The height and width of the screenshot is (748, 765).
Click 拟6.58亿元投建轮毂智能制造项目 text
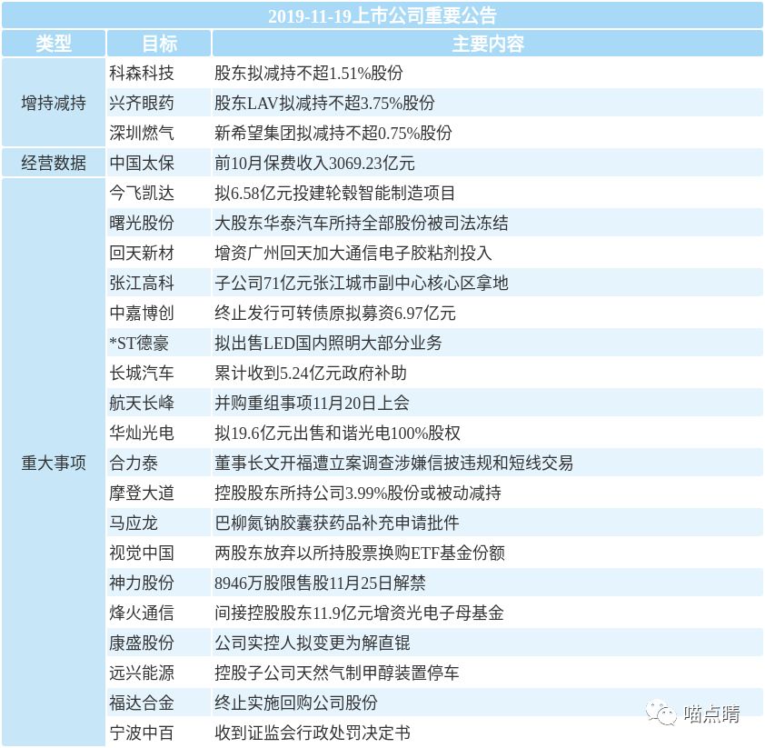pos(334,193)
